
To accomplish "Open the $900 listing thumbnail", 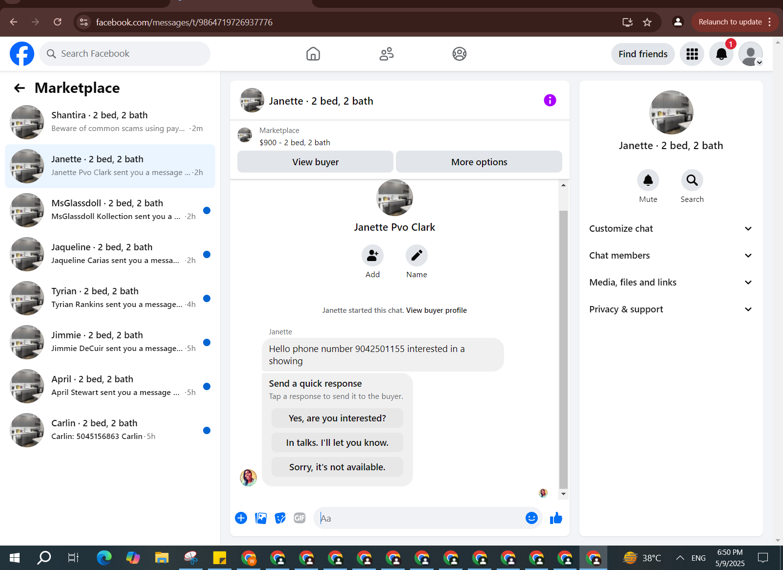I will [245, 135].
